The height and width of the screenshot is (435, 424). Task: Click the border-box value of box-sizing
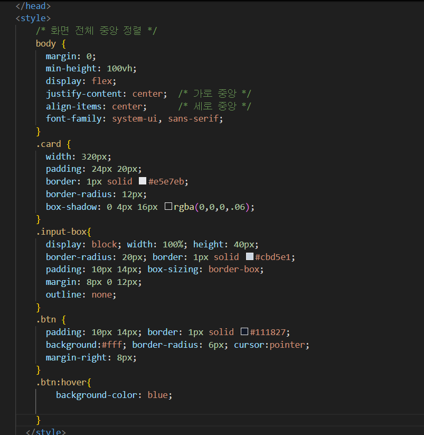233,269
